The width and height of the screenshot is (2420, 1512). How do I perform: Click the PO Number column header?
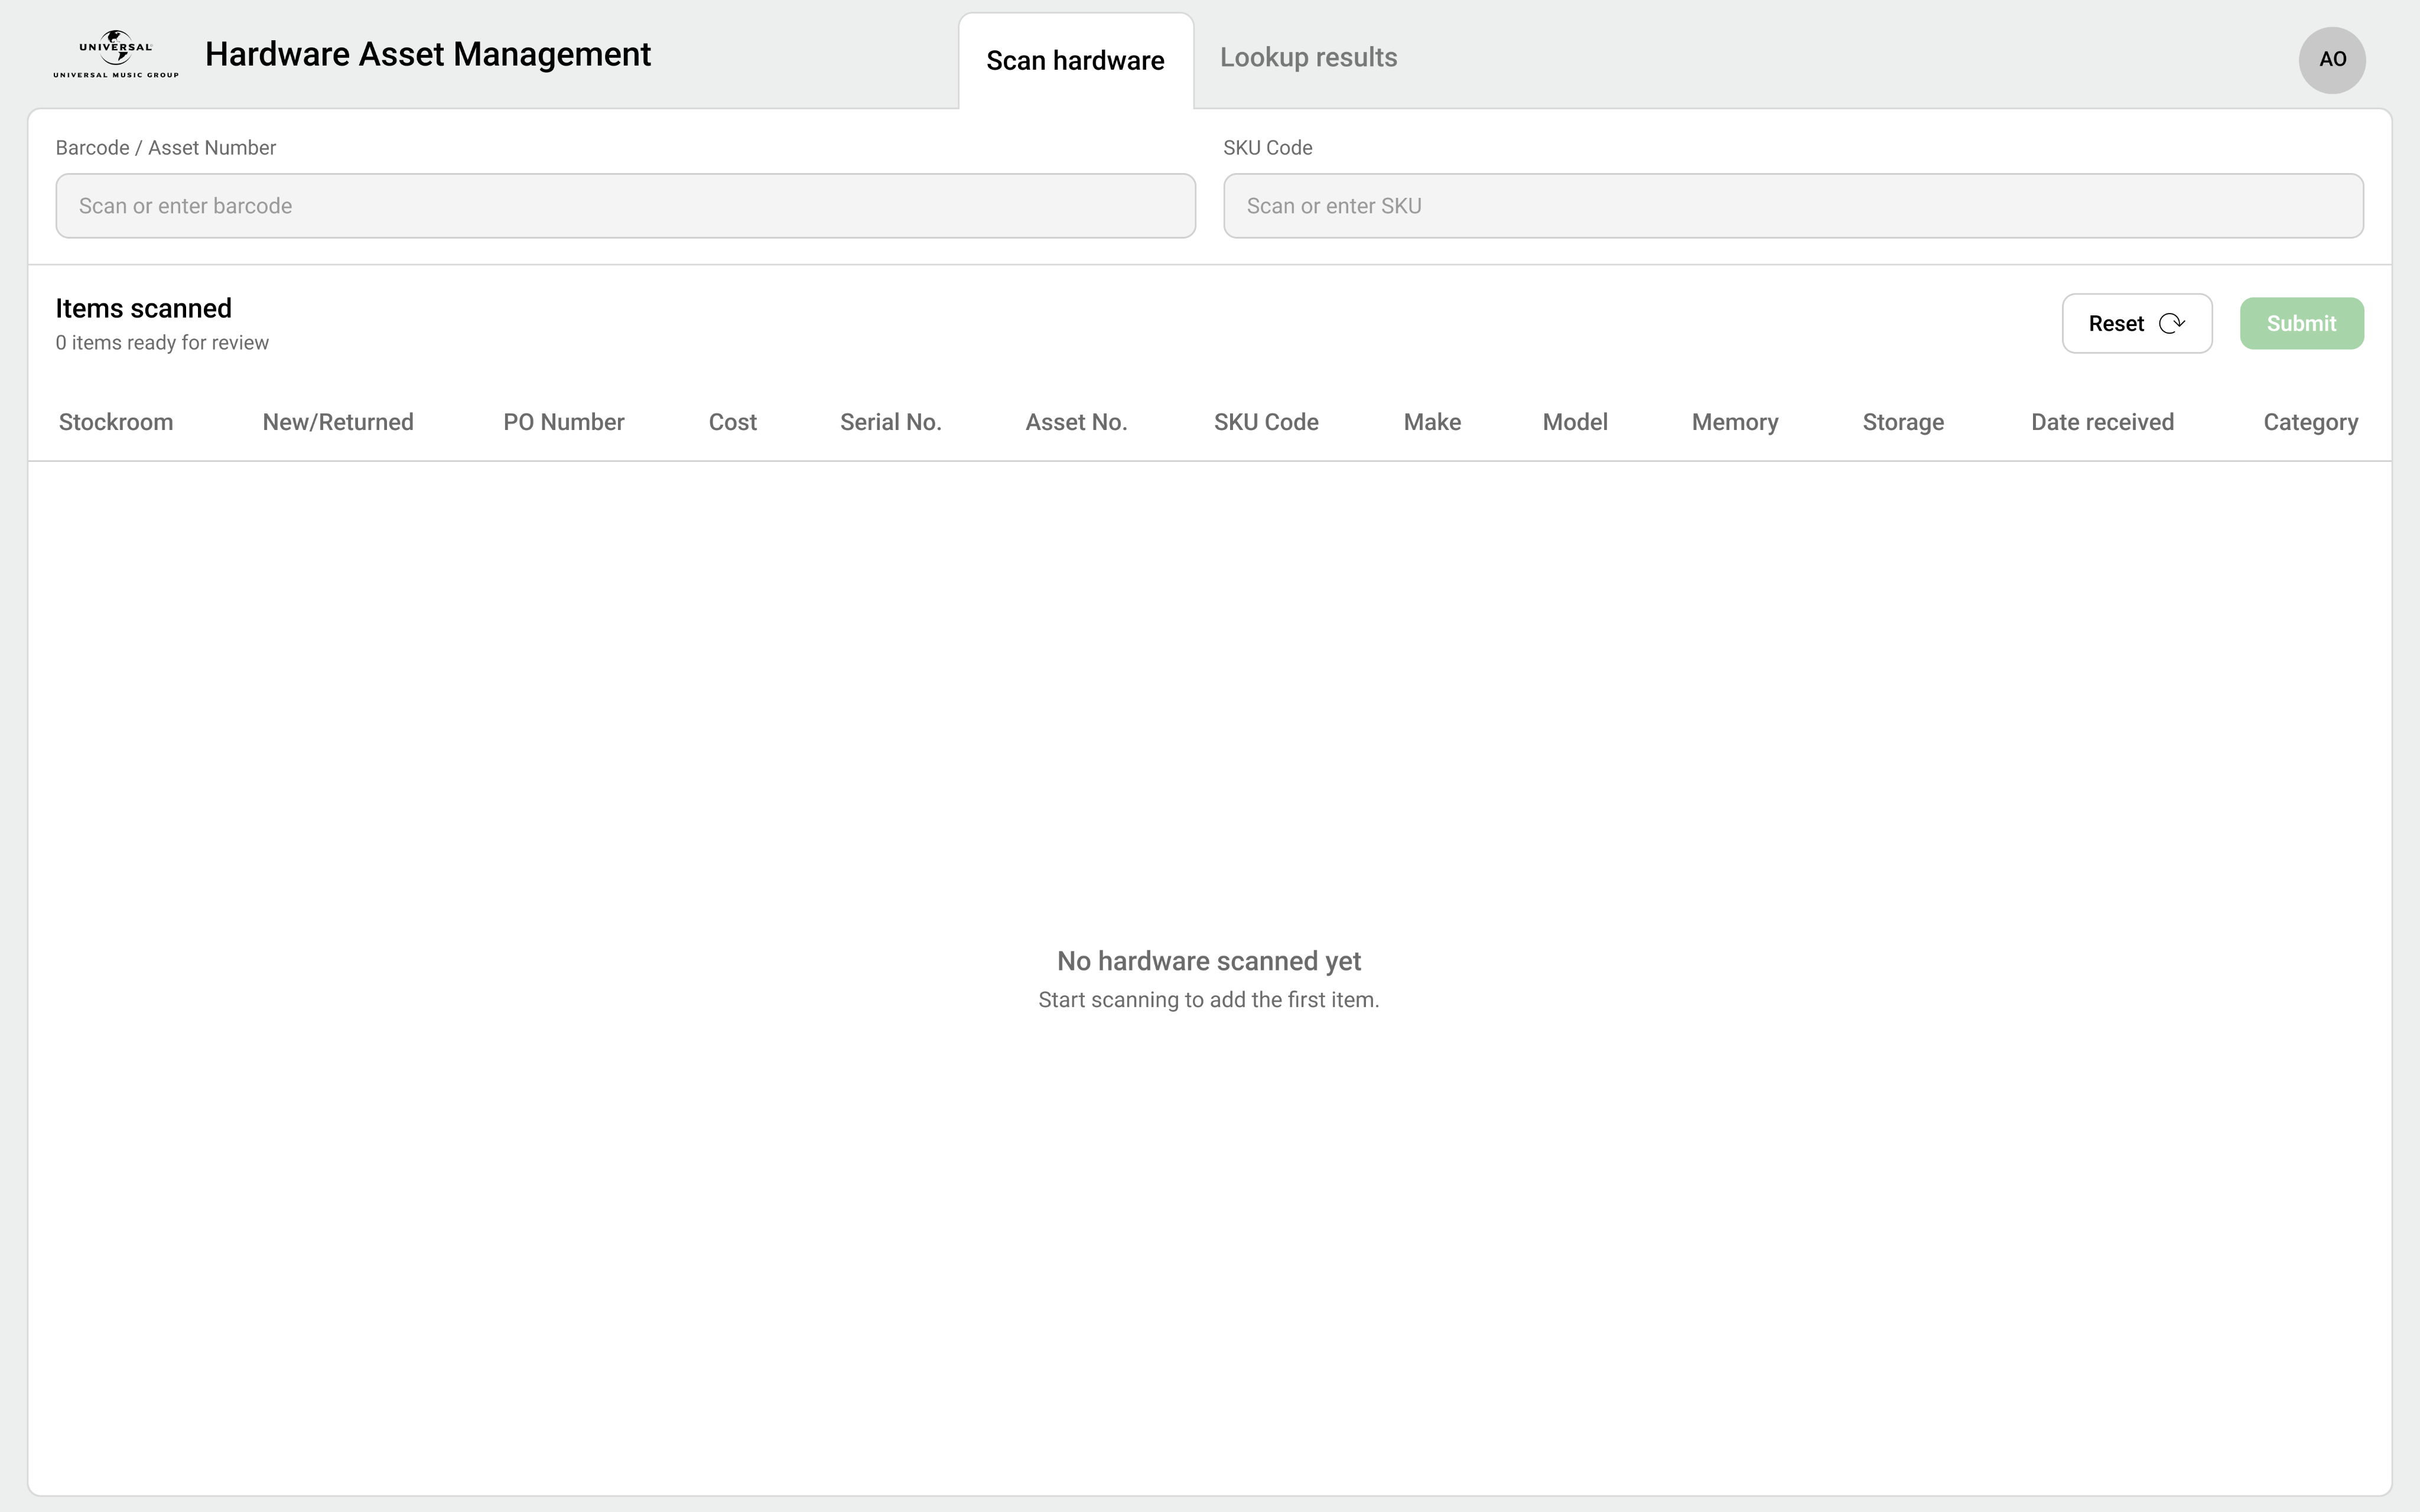point(564,422)
